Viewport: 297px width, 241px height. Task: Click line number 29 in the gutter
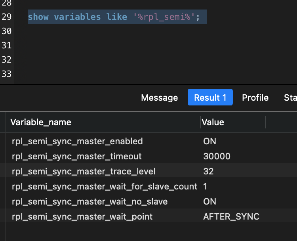pyautogui.click(x=7, y=17)
